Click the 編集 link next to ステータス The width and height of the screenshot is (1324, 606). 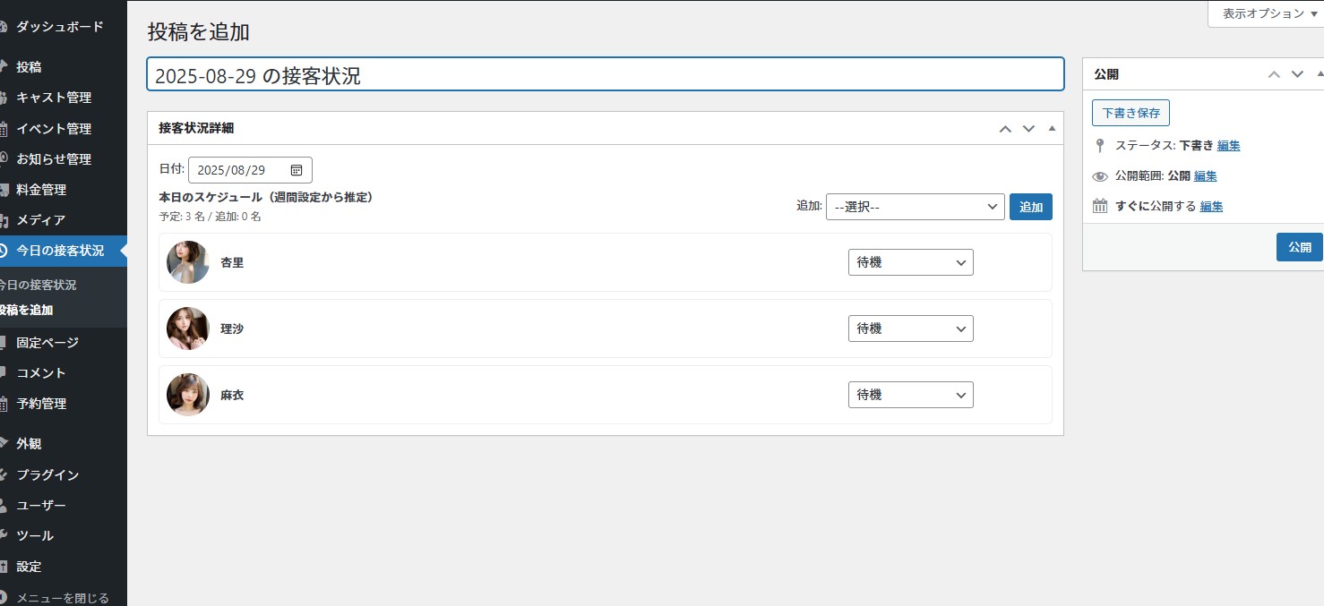point(1228,145)
